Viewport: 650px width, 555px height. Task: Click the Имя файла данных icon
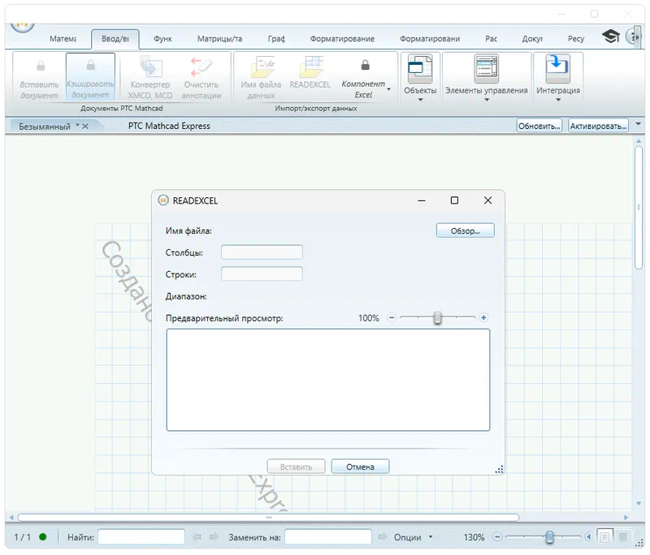click(x=261, y=67)
